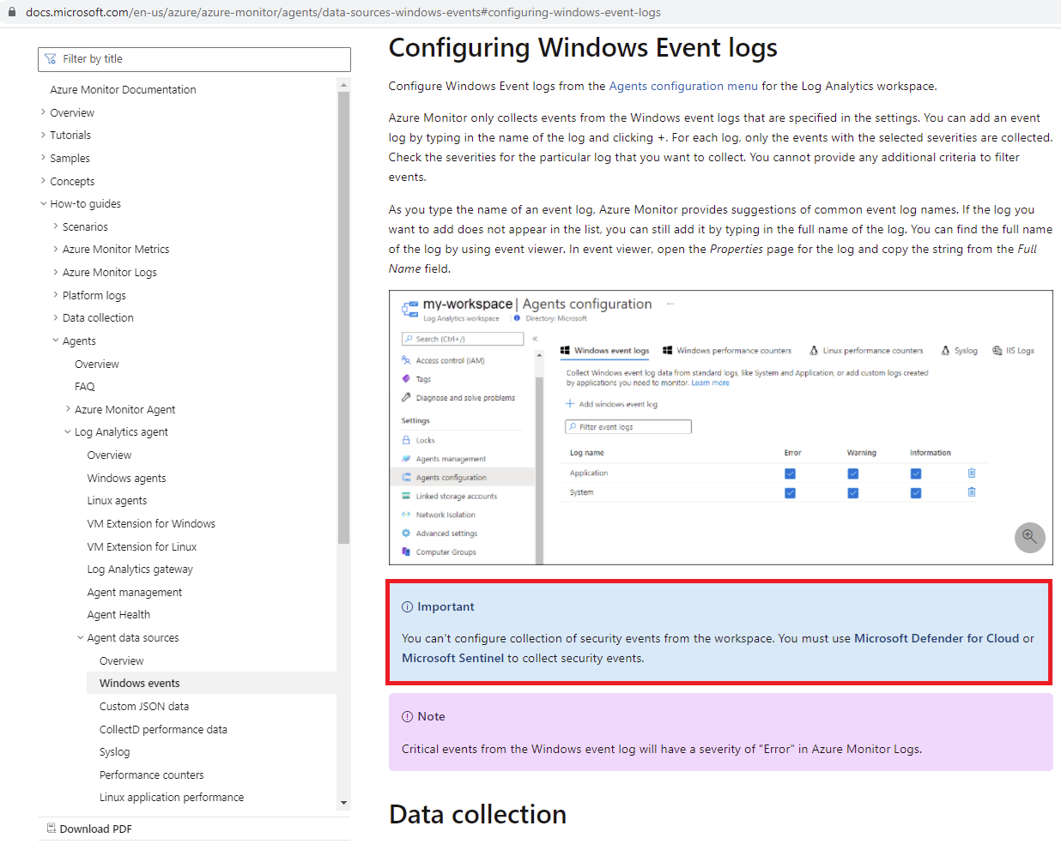The image size is (1061, 844).
Task: Click the Locks padlock icon
Action: 406,440
